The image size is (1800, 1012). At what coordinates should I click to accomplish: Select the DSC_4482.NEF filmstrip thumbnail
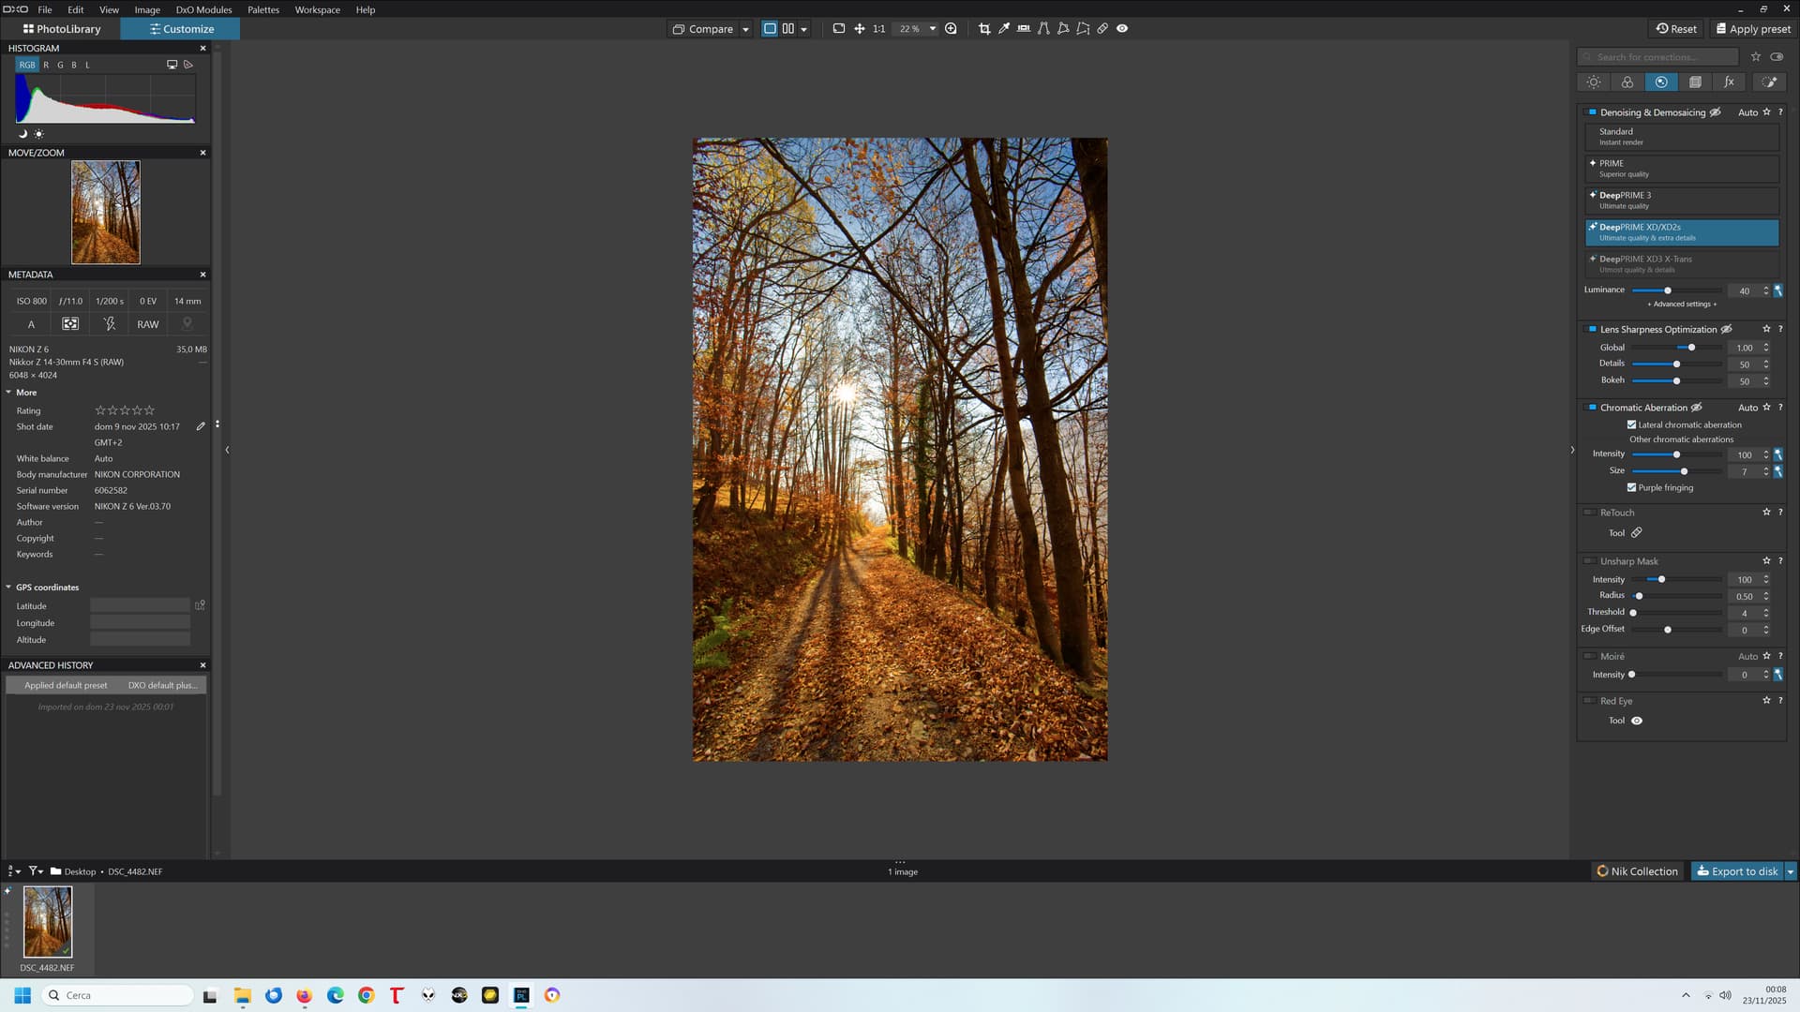[48, 922]
